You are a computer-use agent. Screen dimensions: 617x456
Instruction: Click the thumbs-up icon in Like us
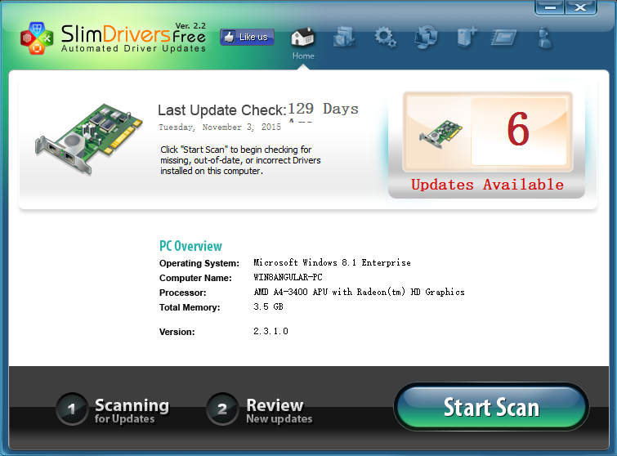click(230, 37)
